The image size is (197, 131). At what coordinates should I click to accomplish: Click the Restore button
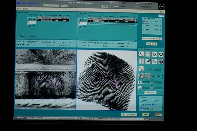click(x=150, y=92)
